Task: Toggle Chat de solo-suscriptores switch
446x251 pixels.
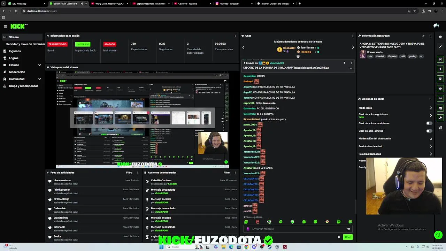Action: click(429, 123)
